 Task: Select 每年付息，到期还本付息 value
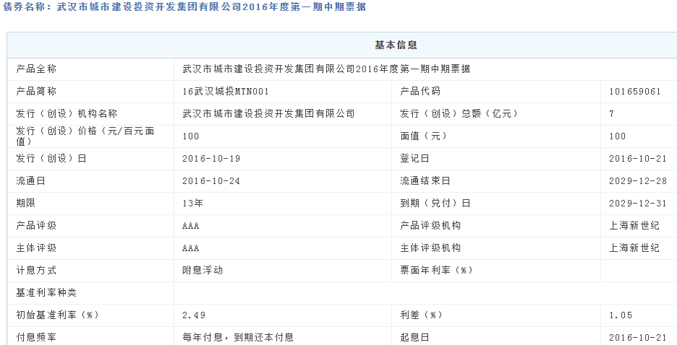pos(238,338)
